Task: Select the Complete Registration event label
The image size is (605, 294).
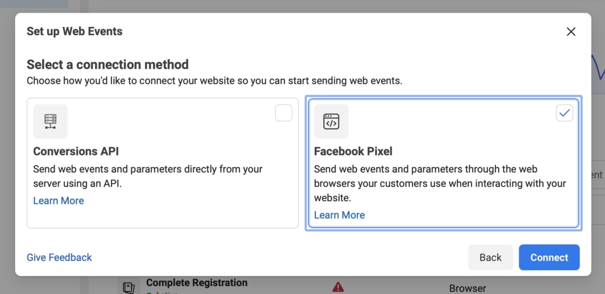Action: pos(197,283)
